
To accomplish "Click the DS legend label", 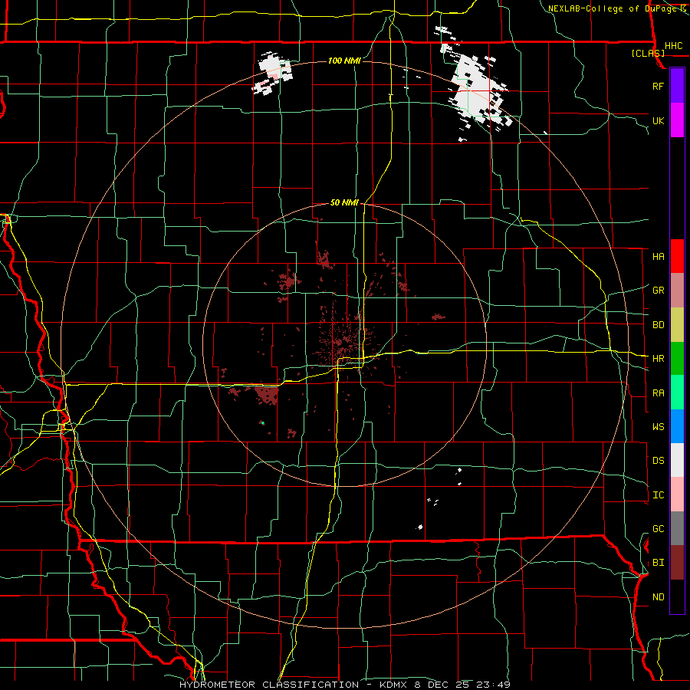I will tap(658, 461).
